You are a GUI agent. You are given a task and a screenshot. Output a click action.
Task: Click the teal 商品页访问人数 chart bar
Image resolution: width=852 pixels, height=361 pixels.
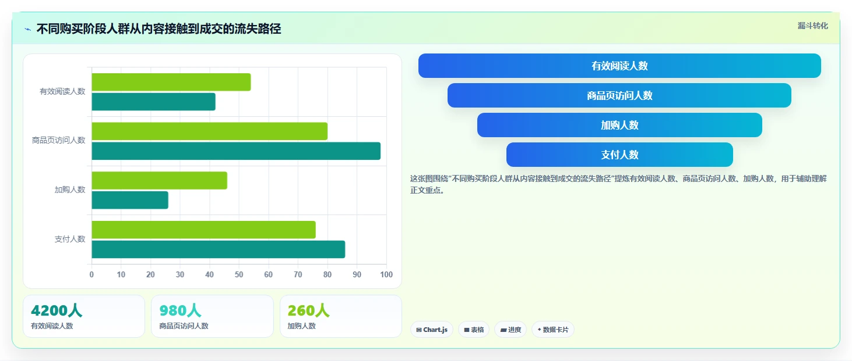pyautogui.click(x=236, y=151)
